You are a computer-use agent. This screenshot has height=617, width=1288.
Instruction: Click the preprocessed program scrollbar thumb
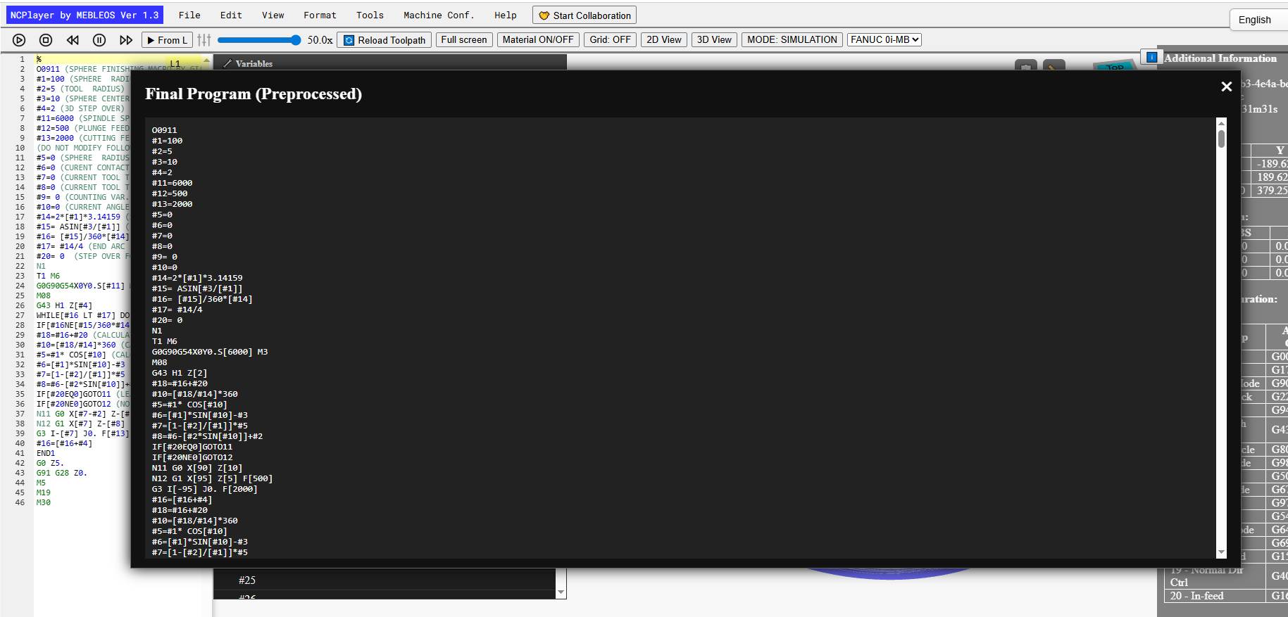pyautogui.click(x=1221, y=138)
